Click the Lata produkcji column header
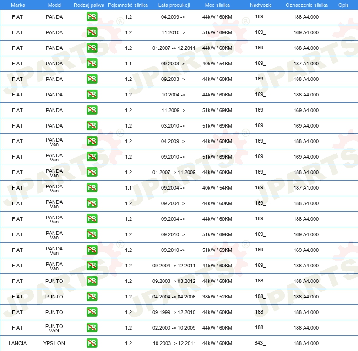Image resolution: width=358 pixels, height=351 pixels. [x=174, y=5]
